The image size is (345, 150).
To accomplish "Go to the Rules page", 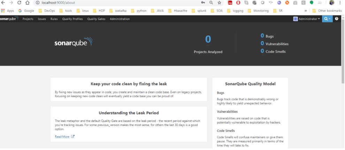I will tap(54, 19).
